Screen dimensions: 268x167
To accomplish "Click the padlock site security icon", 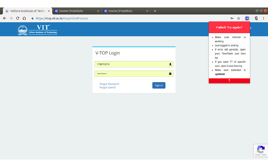I will [x=32, y=18].
